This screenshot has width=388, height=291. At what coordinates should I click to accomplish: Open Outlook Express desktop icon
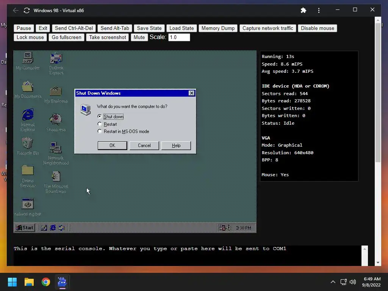coord(56,63)
